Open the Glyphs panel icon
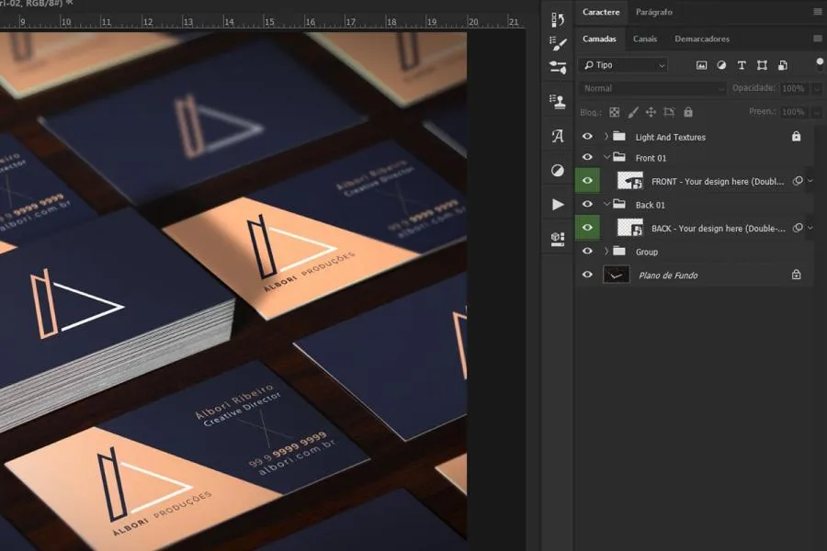The width and height of the screenshot is (827, 551). tap(558, 136)
